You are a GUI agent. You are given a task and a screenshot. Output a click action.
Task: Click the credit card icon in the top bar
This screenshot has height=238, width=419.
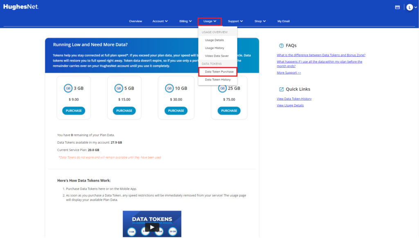[x=397, y=7]
